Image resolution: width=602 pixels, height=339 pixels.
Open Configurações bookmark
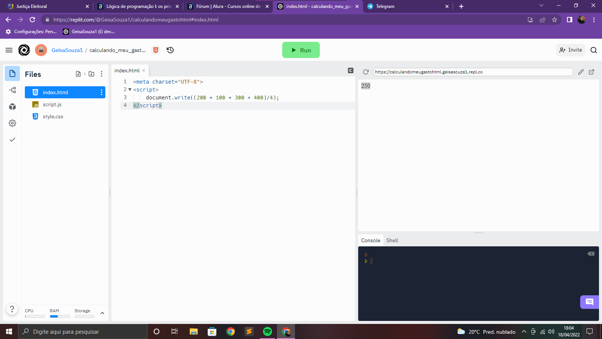click(x=31, y=32)
